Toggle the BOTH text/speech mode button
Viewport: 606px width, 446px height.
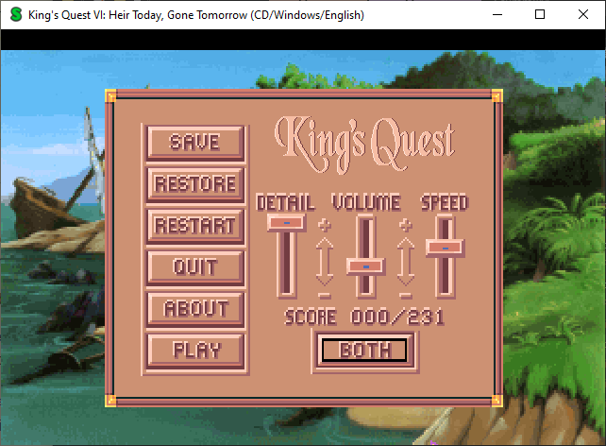click(x=364, y=350)
